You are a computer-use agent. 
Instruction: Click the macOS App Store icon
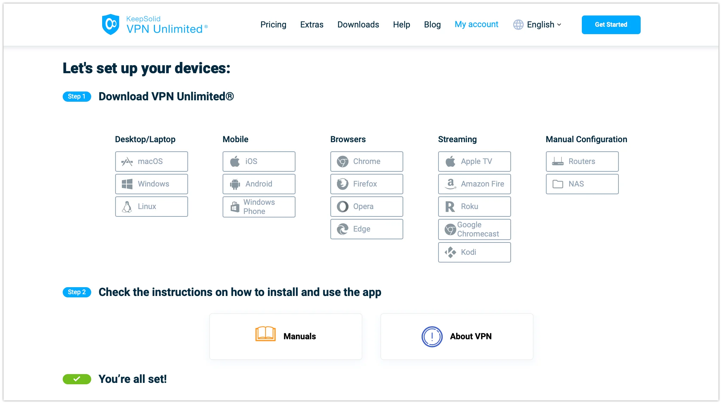(x=127, y=162)
